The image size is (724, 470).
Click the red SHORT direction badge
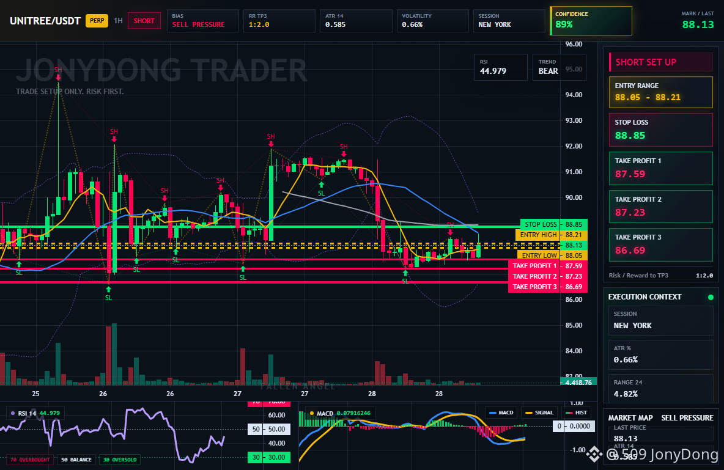click(144, 21)
